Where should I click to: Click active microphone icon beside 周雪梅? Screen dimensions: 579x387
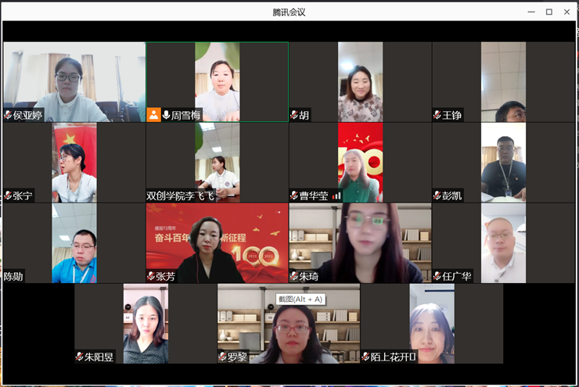coord(166,115)
